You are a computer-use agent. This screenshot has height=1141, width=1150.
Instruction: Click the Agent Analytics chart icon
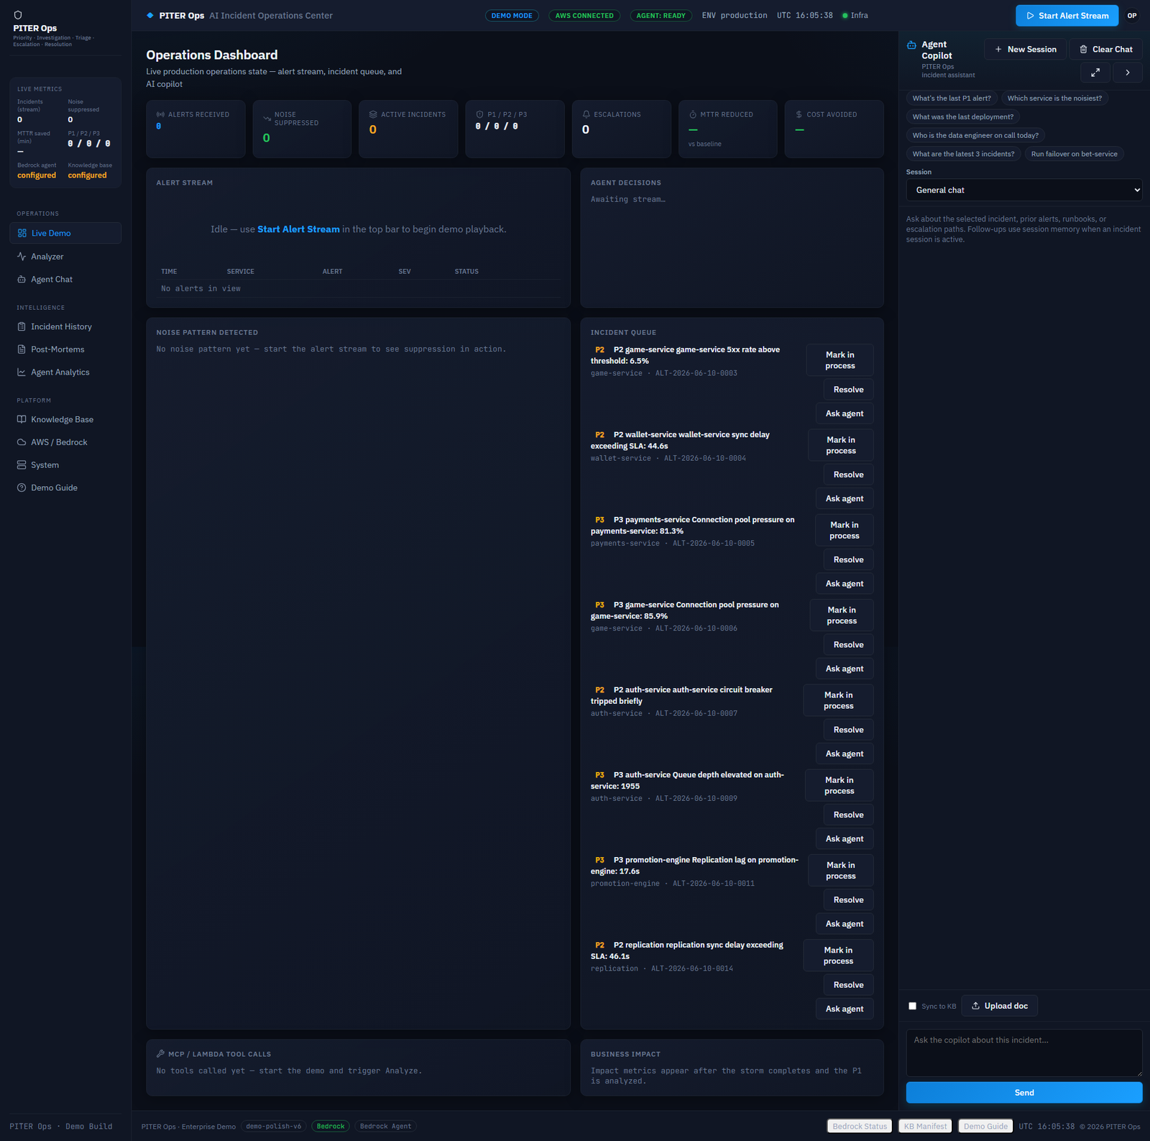pos(22,372)
